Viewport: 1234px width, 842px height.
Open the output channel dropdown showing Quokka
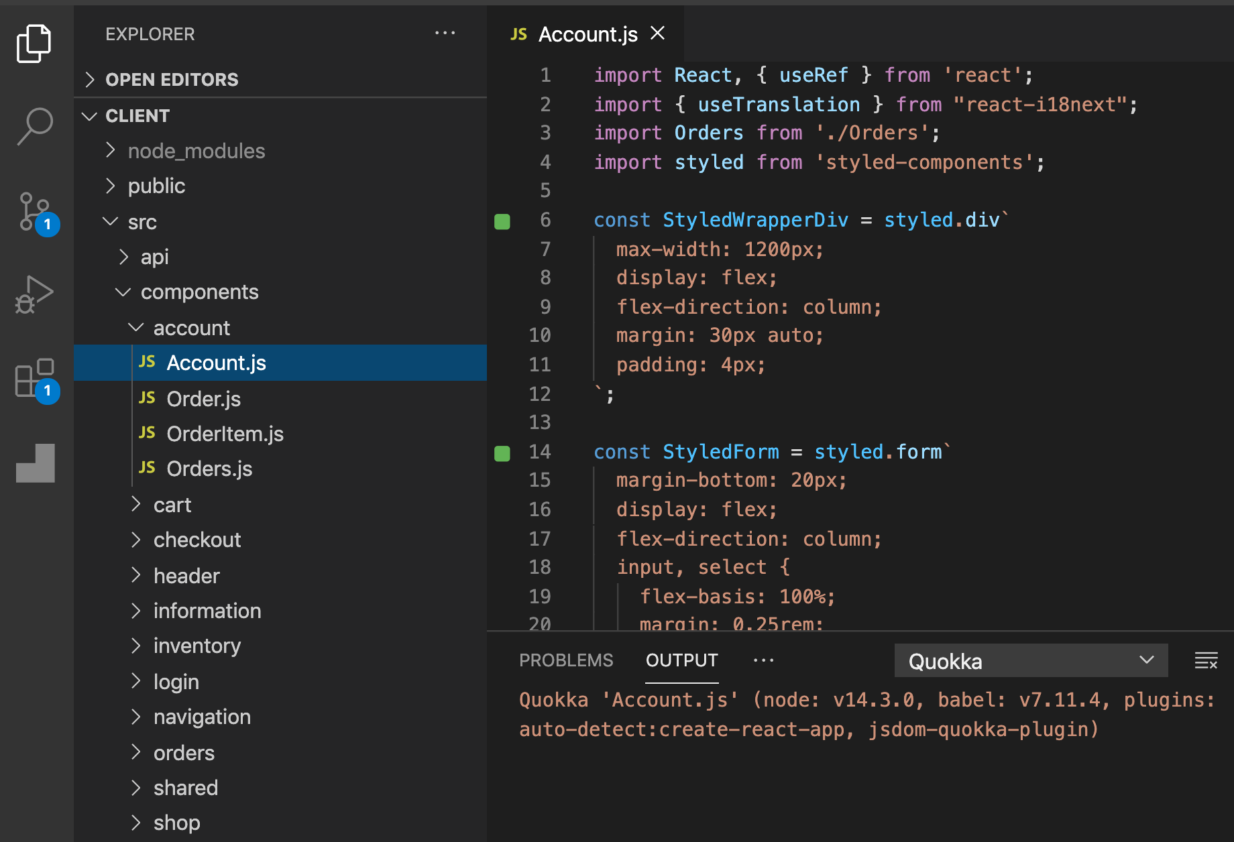coord(1030,660)
